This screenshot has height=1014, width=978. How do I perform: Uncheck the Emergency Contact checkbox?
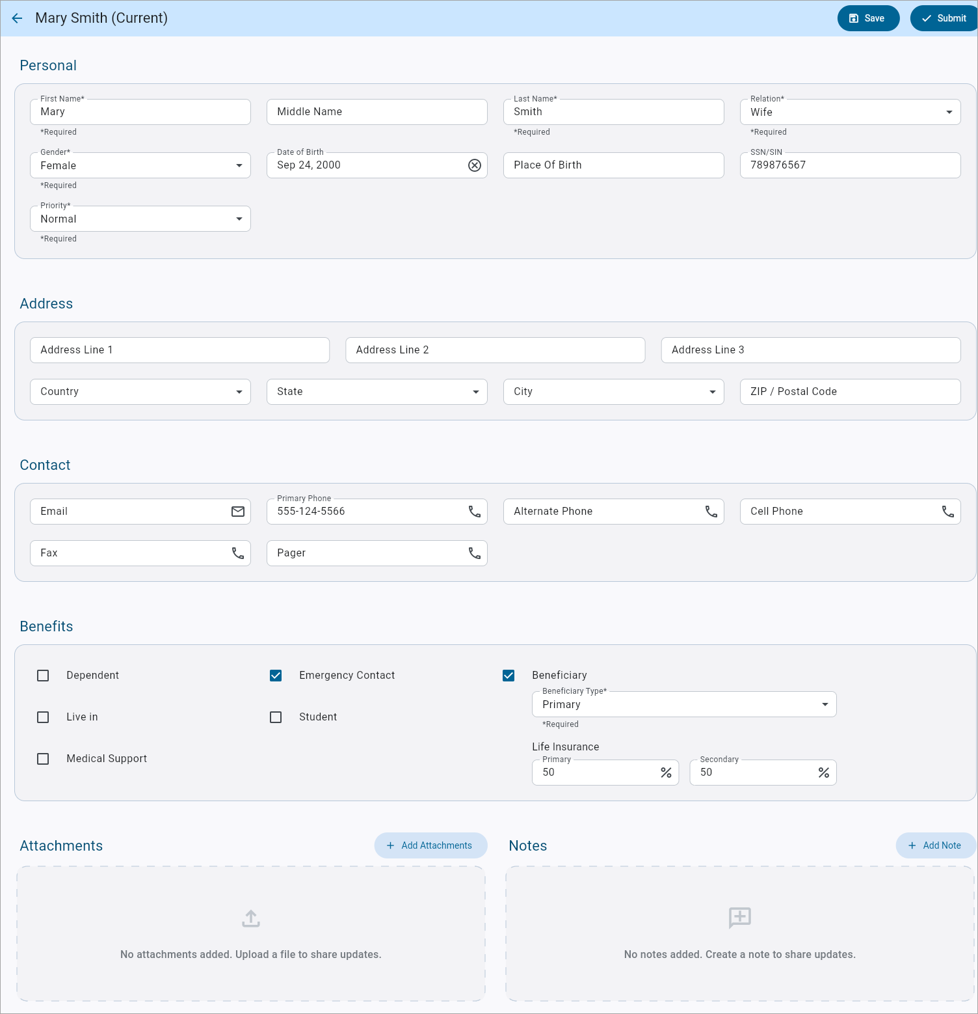click(276, 676)
